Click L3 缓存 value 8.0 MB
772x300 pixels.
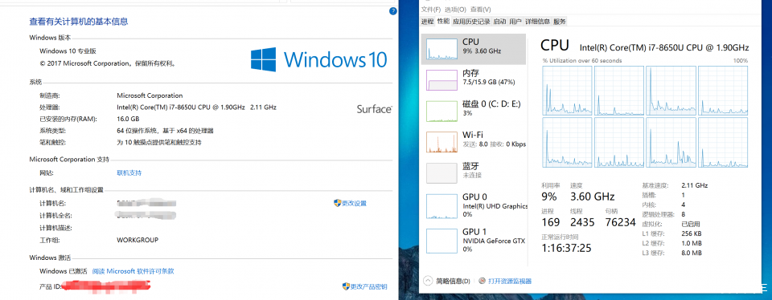[692, 253]
